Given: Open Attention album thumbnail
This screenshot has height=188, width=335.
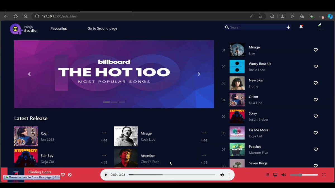Looking at the screenshot, I should [126, 158].
